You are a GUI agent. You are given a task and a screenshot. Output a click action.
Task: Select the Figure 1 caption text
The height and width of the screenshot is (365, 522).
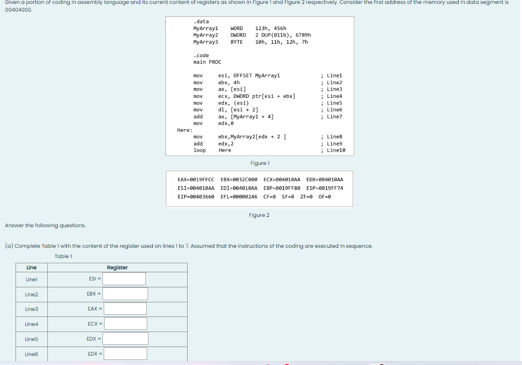[x=259, y=163]
